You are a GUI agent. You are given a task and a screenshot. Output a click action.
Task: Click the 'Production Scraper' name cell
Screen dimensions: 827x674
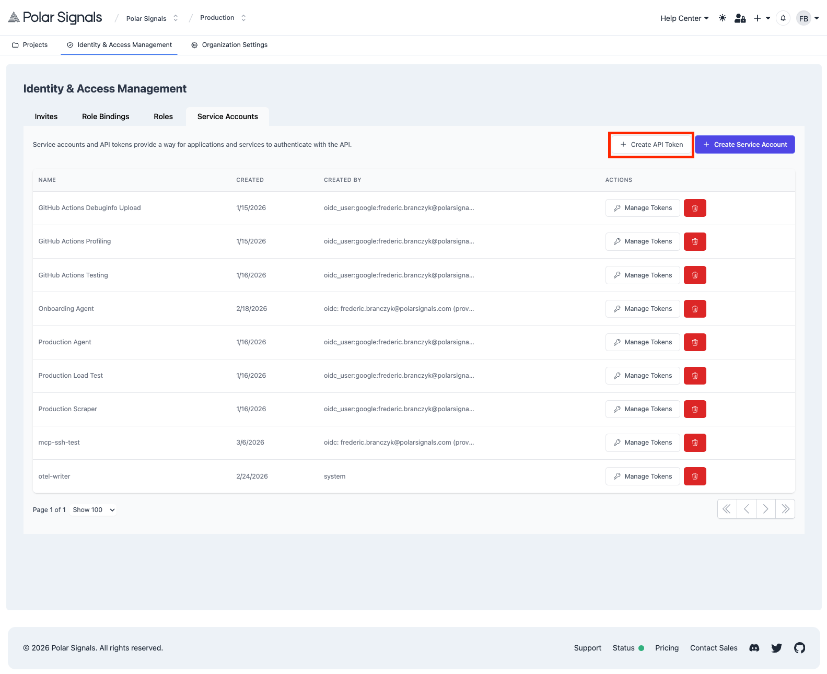coord(68,409)
